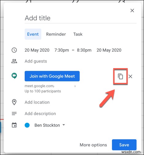144x155 pixels.
Task: Open More options for the event
Action: pyautogui.click(x=93, y=145)
